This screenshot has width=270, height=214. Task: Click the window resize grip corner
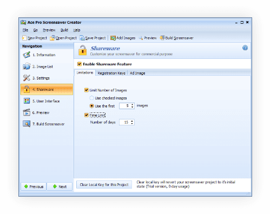click(248, 193)
